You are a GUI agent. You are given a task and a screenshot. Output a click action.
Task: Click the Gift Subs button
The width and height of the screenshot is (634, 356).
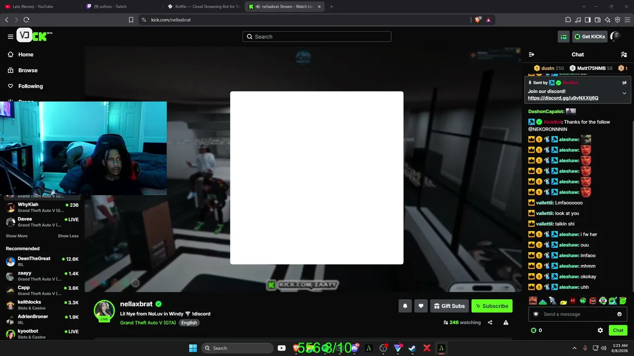coord(449,306)
